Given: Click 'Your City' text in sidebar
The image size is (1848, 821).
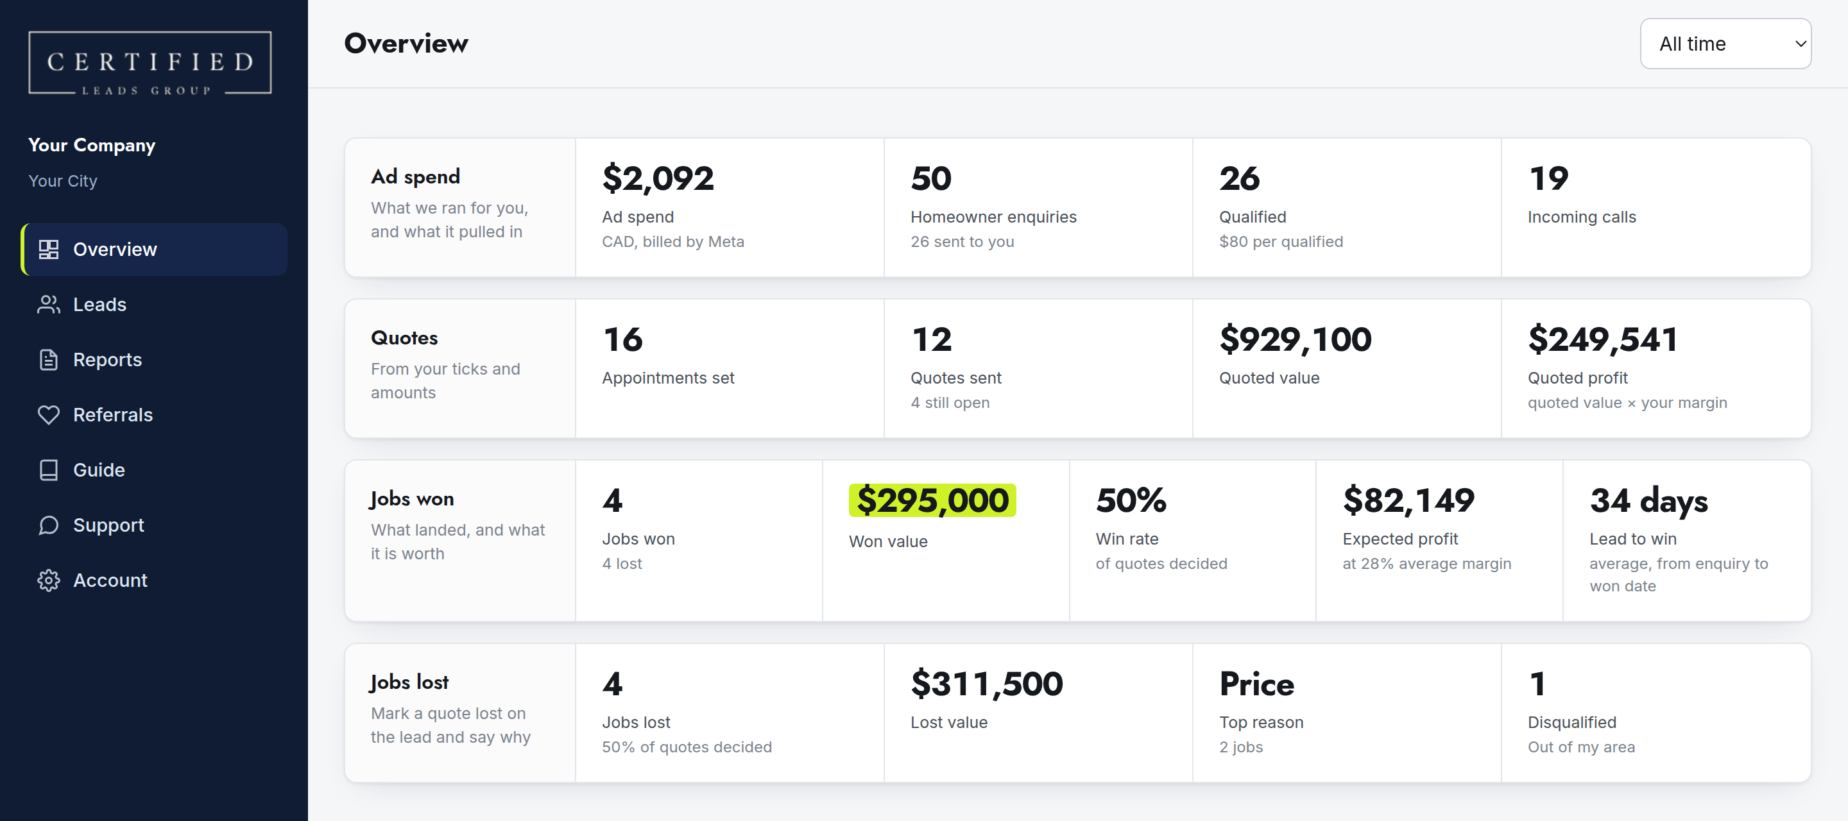Looking at the screenshot, I should [62, 181].
